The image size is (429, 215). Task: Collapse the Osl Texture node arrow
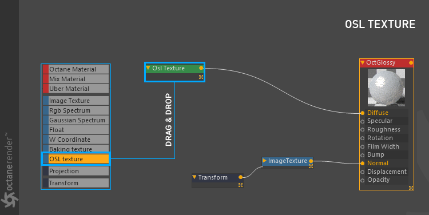pos(148,68)
